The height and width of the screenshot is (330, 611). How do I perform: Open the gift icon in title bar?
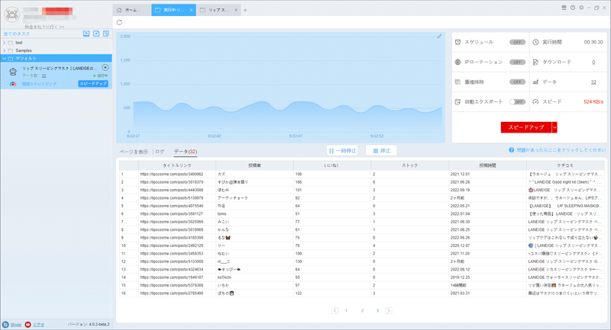(564, 8)
